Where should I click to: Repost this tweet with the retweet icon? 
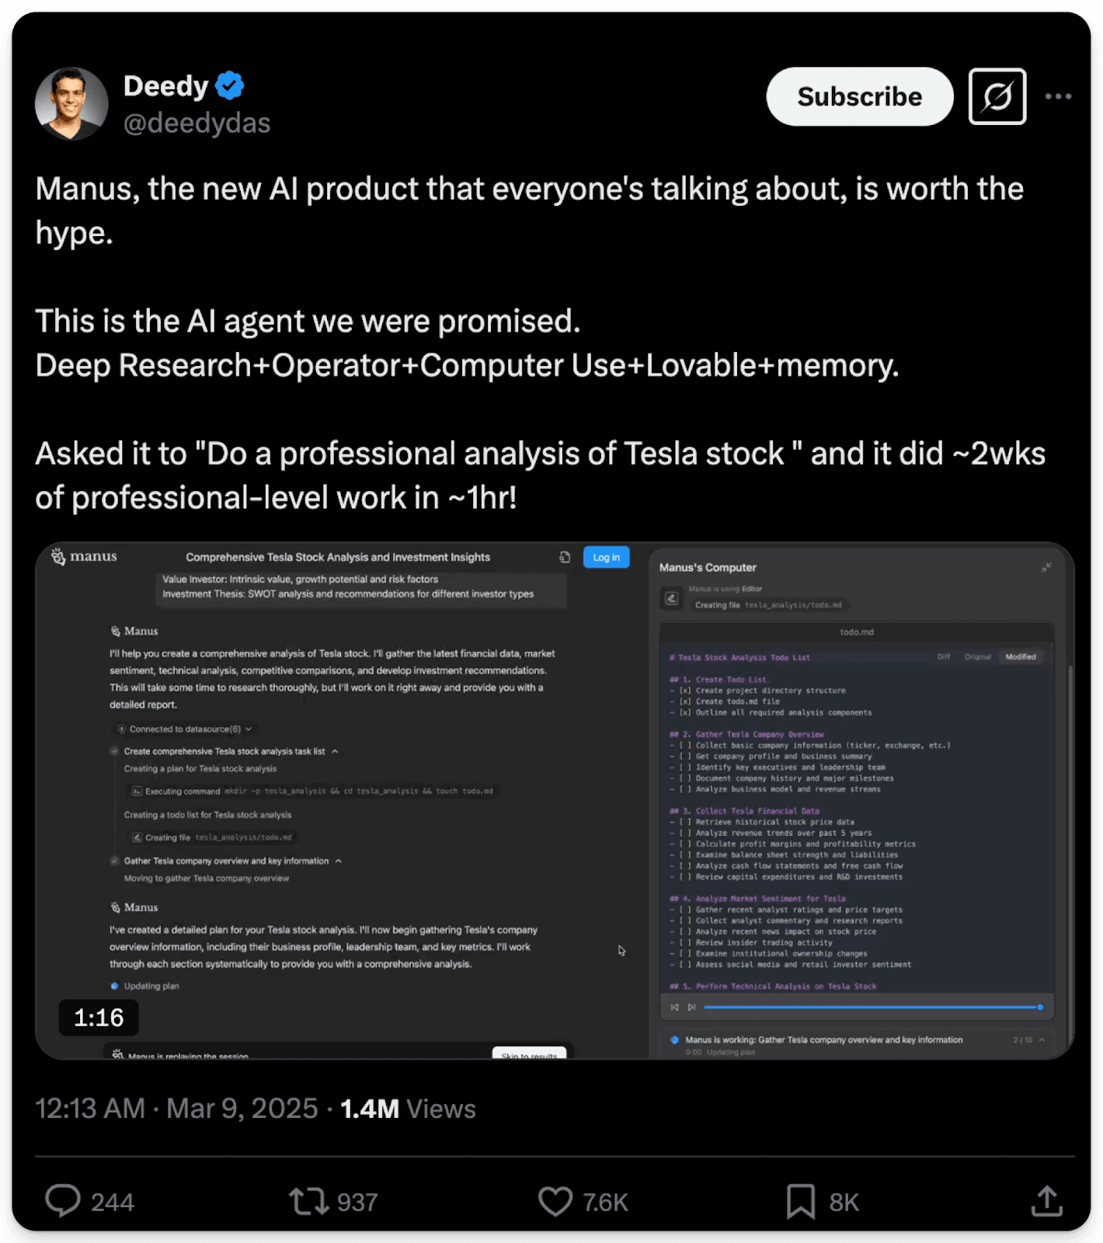click(x=309, y=1201)
